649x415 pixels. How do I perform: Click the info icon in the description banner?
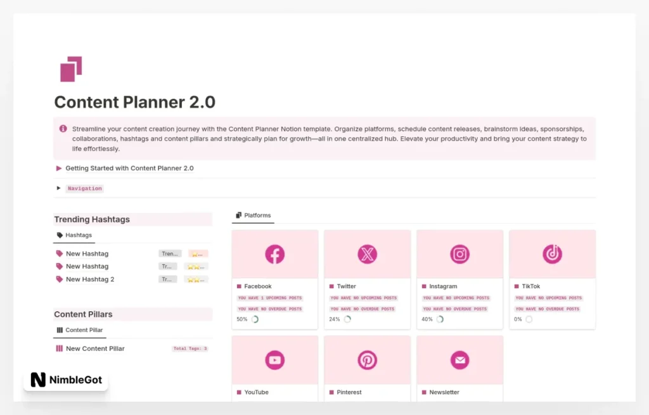[x=63, y=128]
